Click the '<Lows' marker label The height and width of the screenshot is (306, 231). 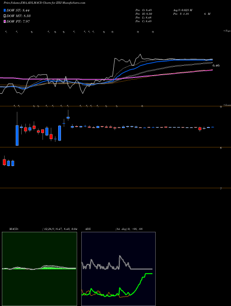click(227, 105)
